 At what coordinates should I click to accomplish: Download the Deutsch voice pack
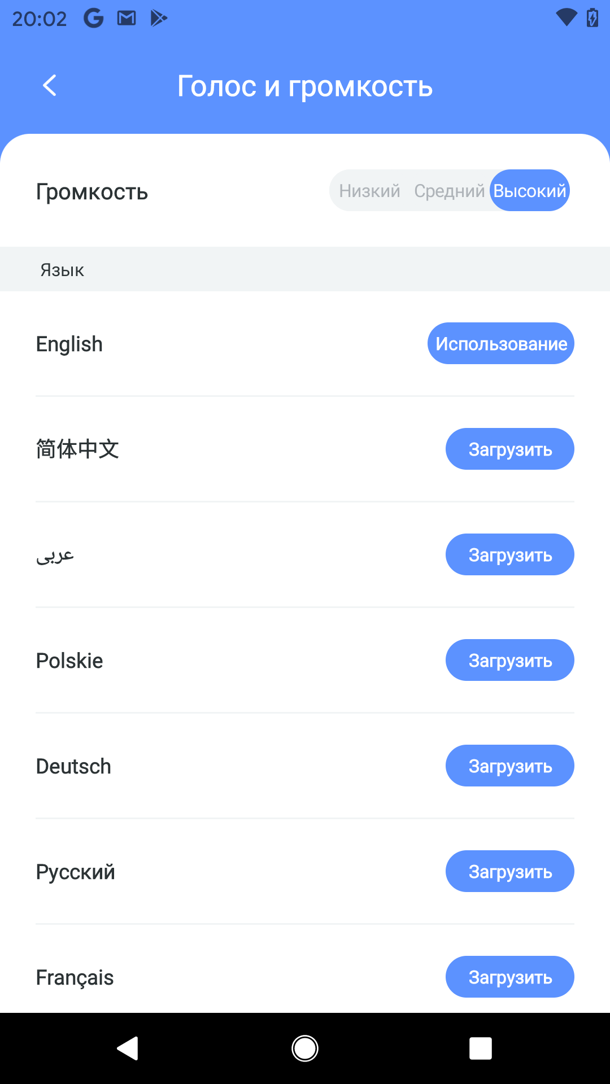point(510,766)
